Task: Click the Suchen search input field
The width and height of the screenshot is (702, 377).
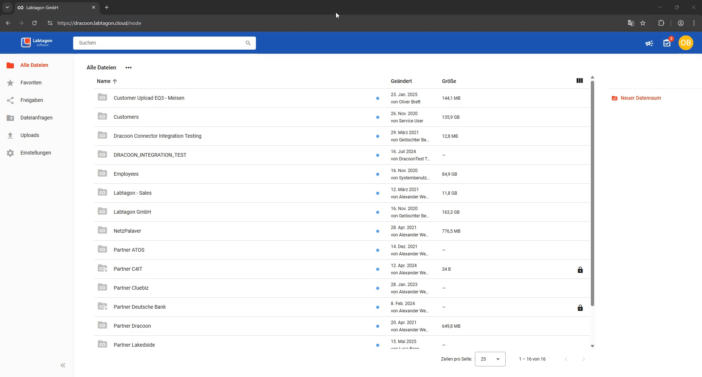Action: 159,43
